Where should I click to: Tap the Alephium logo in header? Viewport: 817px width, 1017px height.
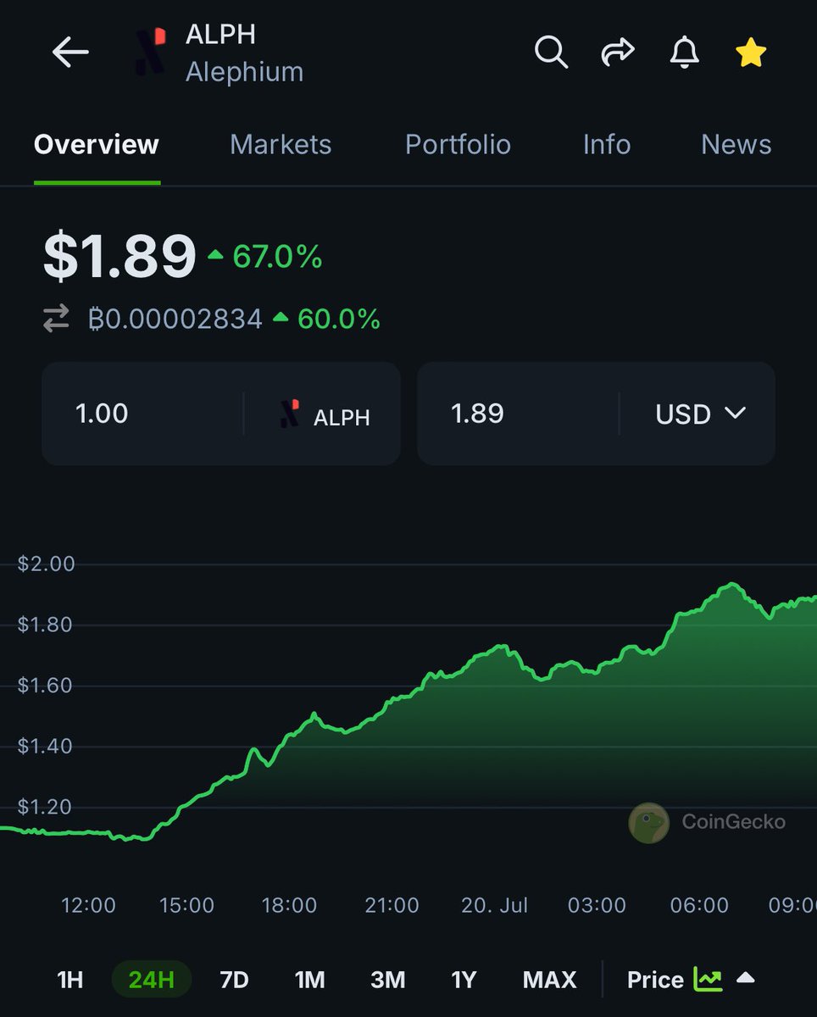pyautogui.click(x=153, y=53)
